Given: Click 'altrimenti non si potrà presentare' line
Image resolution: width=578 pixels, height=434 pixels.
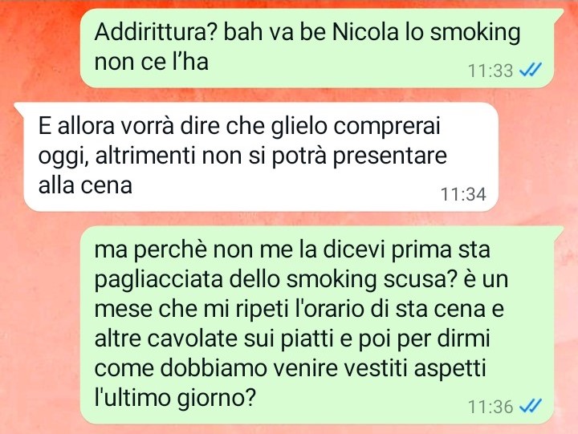Looking at the screenshot, I should coord(271,157).
